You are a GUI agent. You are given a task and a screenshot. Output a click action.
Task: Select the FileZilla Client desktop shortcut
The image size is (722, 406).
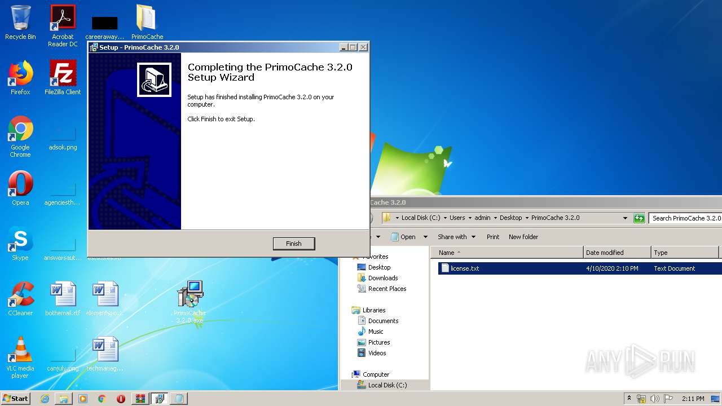(x=63, y=78)
